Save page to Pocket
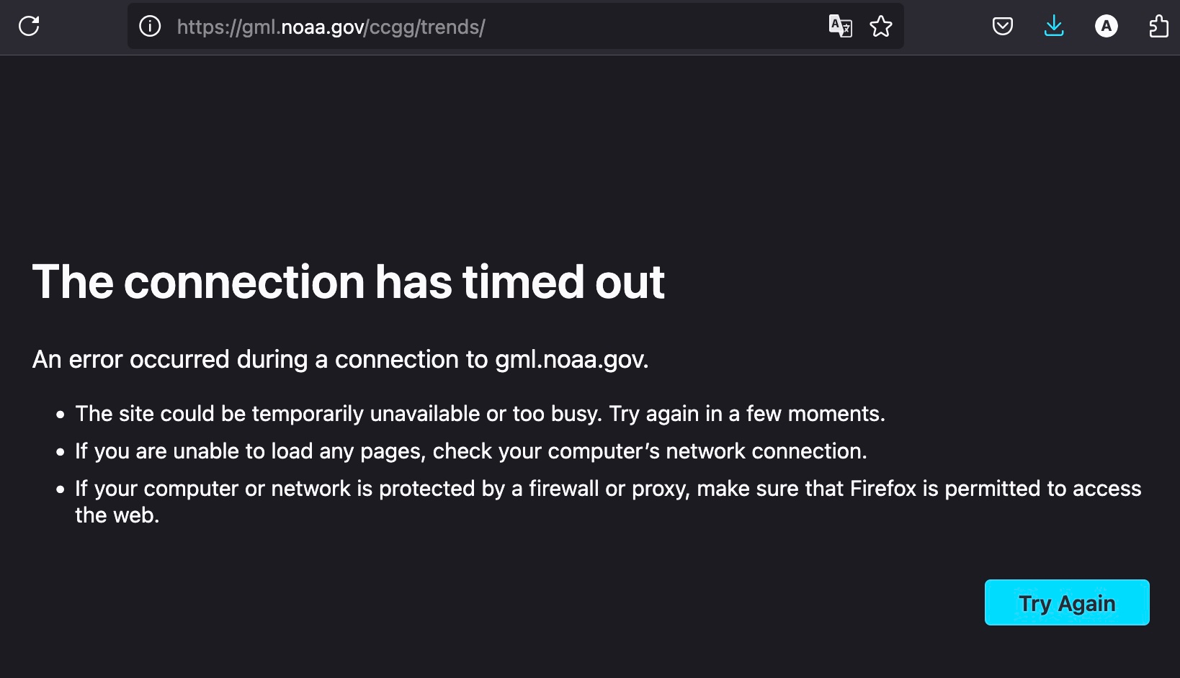 point(1002,27)
